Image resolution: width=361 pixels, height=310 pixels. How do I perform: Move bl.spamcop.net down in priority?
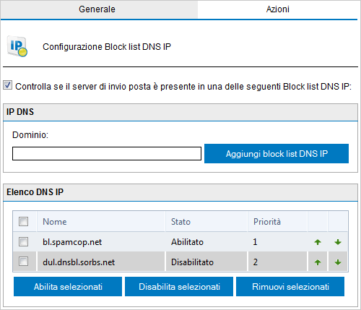338,242
